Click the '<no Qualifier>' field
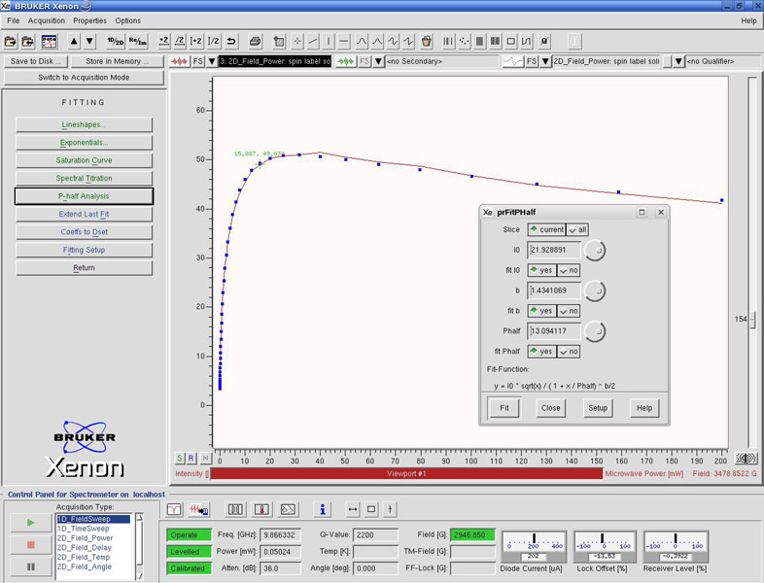Image resolution: width=764 pixels, height=583 pixels. (x=723, y=61)
